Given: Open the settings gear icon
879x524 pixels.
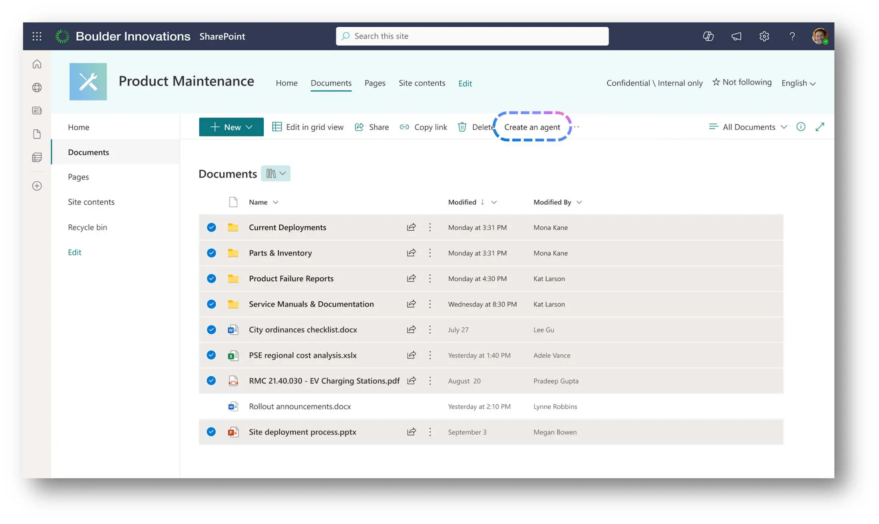Looking at the screenshot, I should (764, 36).
